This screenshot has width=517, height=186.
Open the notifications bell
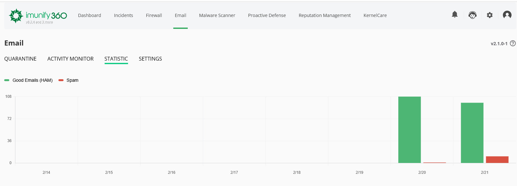(x=455, y=14)
